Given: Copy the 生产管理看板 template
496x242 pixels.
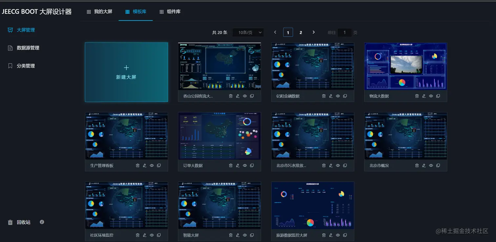Looking at the screenshot, I should pos(159,165).
